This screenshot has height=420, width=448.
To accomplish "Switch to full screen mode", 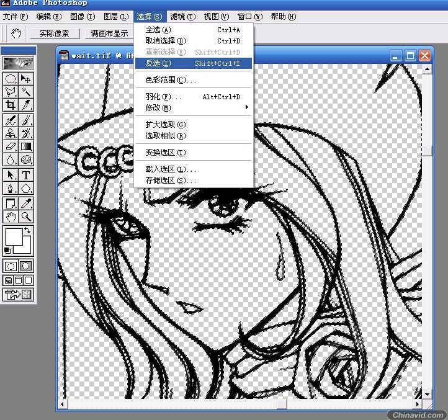I will [29, 280].
